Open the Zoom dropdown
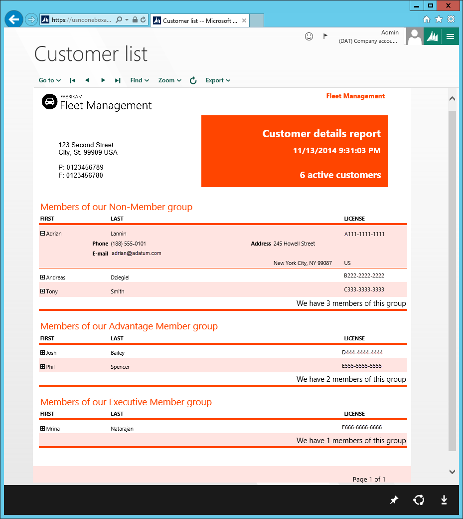Viewport: 463px width, 519px height. coord(169,80)
